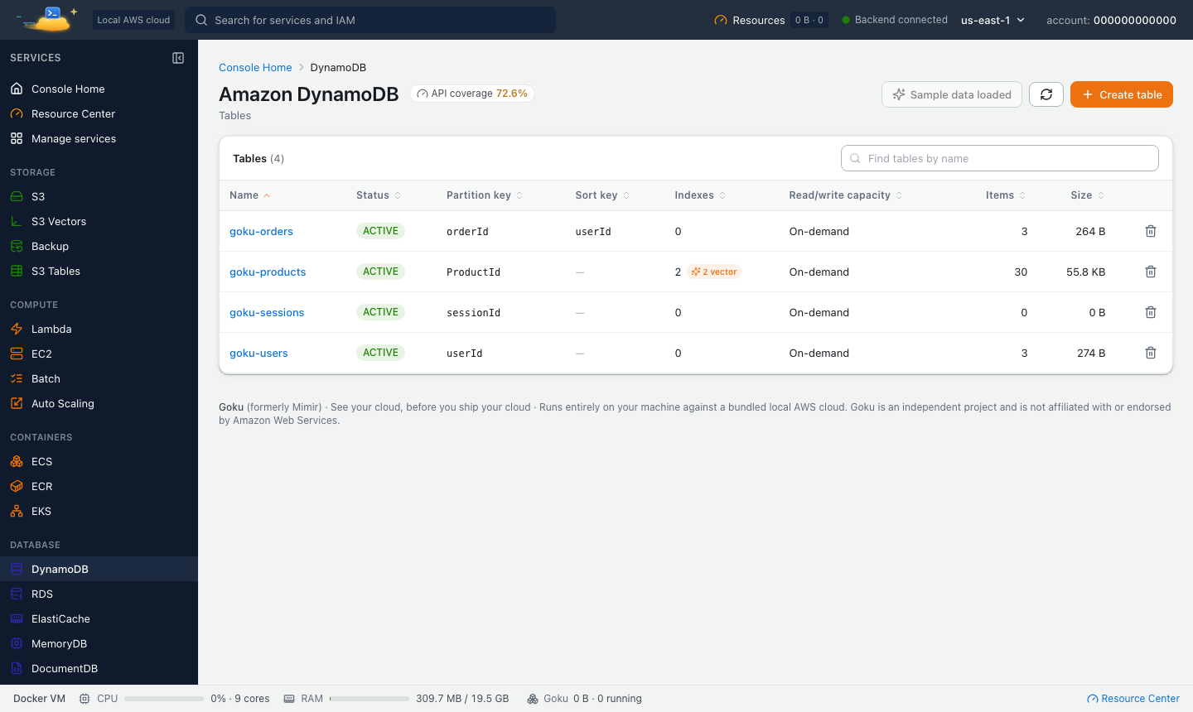
Task: Sort tables by Partition key column
Action: (x=485, y=195)
